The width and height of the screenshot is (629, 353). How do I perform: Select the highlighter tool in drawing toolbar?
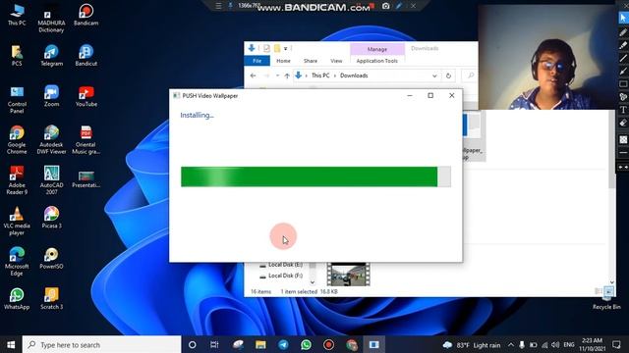pos(623,45)
